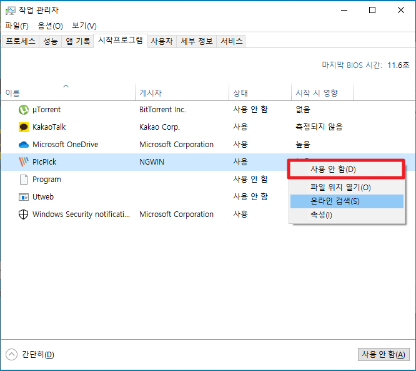The height and width of the screenshot is (371, 416).
Task: Select the Utweb row name
Action: [43, 197]
